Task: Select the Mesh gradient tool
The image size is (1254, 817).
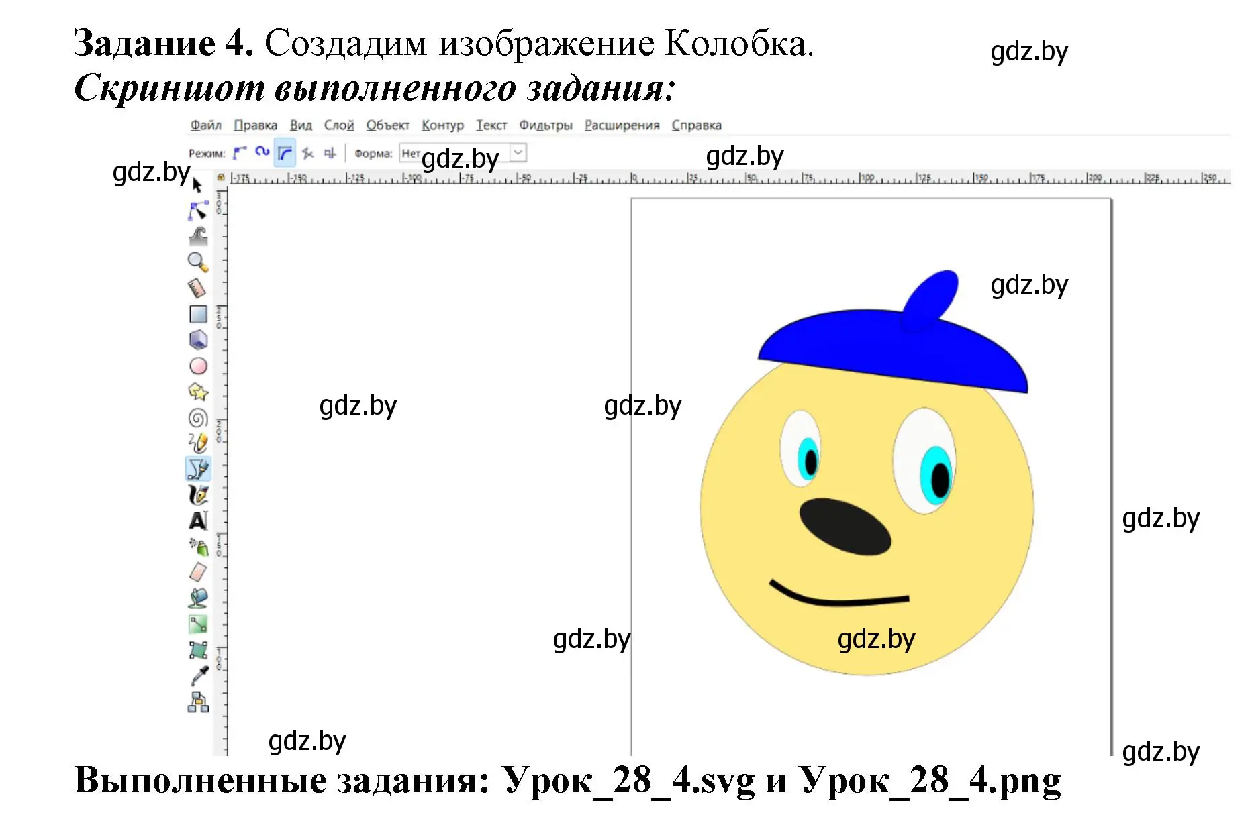Action: coord(198,649)
